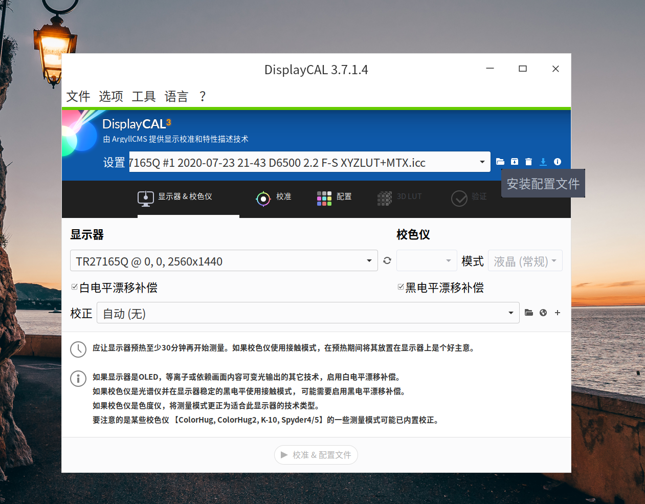Viewport: 645px width, 504px height.
Task: Close the DisplayCAL window
Action: [x=555, y=69]
